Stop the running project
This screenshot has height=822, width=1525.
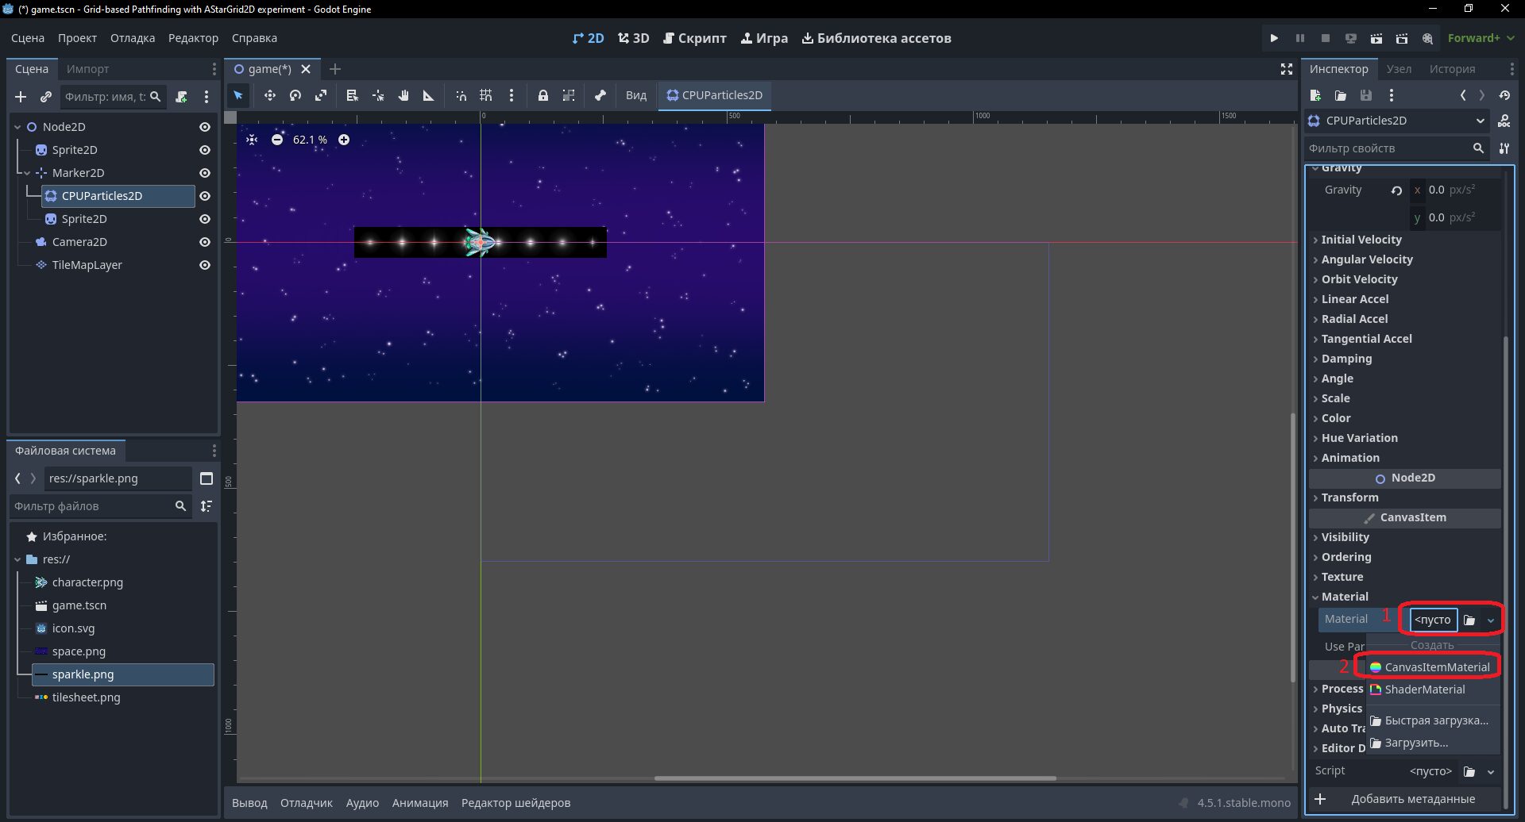pyautogui.click(x=1326, y=38)
